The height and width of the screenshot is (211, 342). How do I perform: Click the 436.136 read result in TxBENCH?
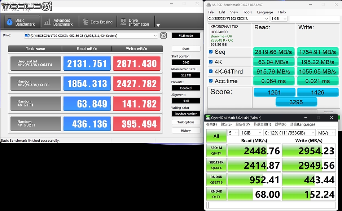click(x=87, y=124)
